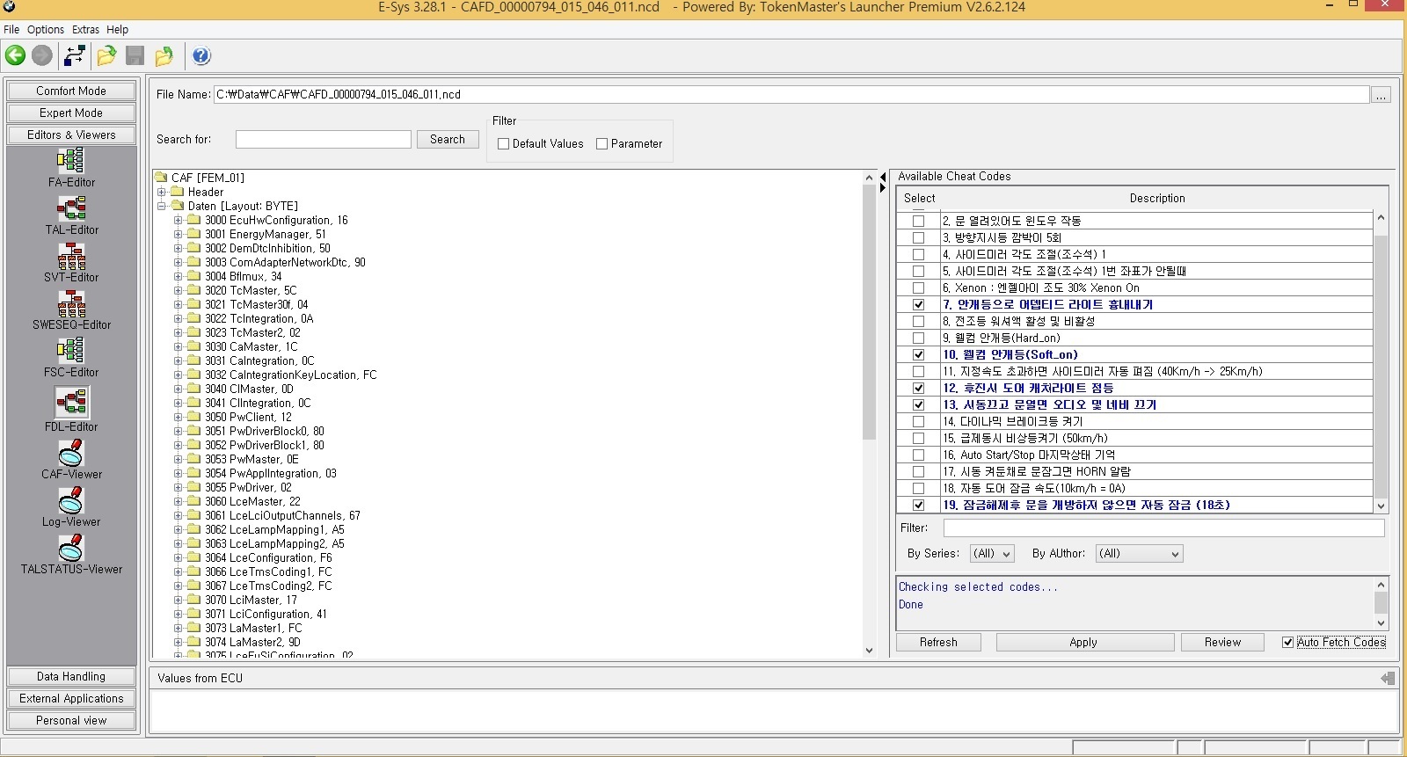The width and height of the screenshot is (1407, 757).
Task: Click the Open folder toolbar icon
Action: (106, 55)
